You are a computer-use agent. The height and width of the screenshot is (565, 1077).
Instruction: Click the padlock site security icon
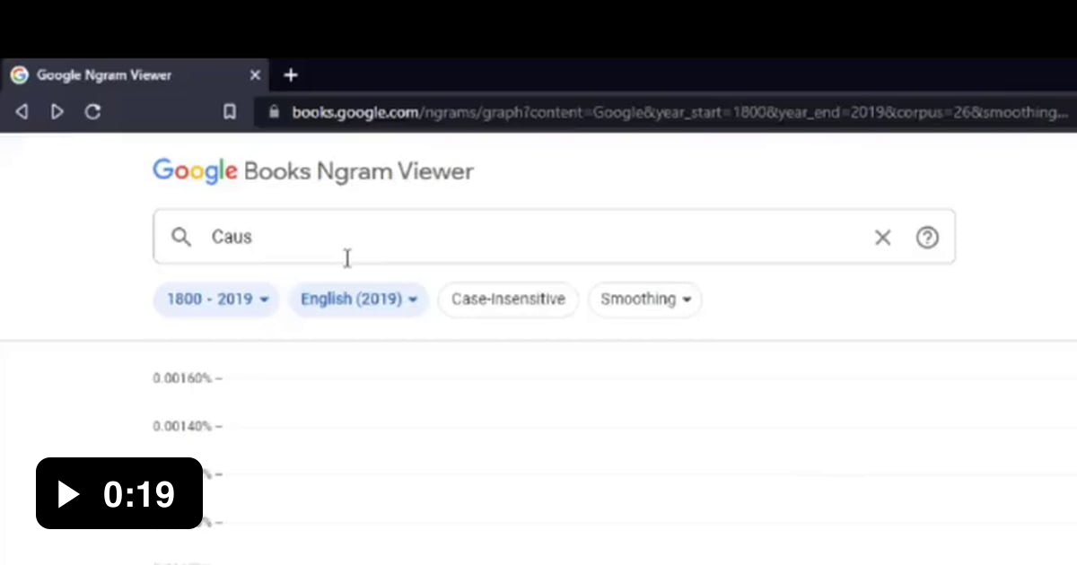tap(275, 112)
